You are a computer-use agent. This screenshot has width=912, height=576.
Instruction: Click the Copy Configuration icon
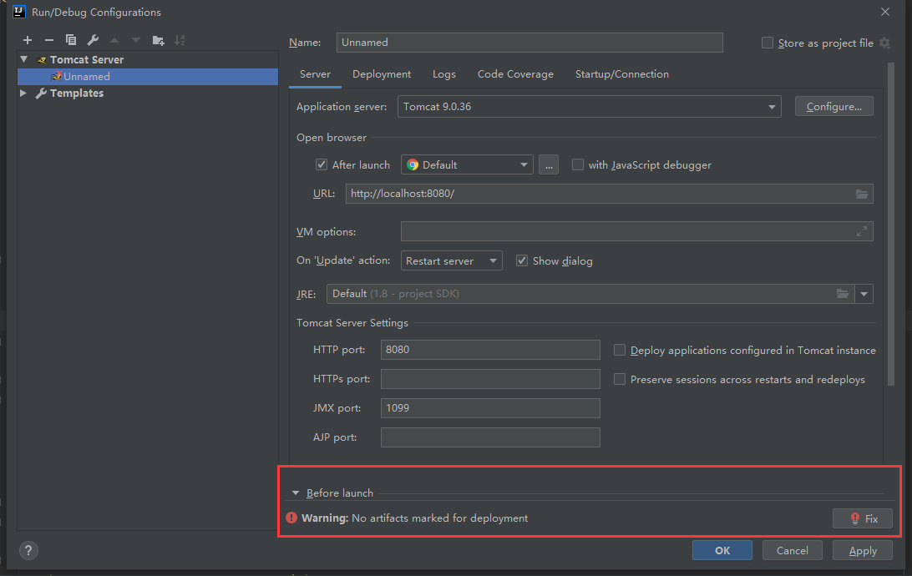(71, 40)
